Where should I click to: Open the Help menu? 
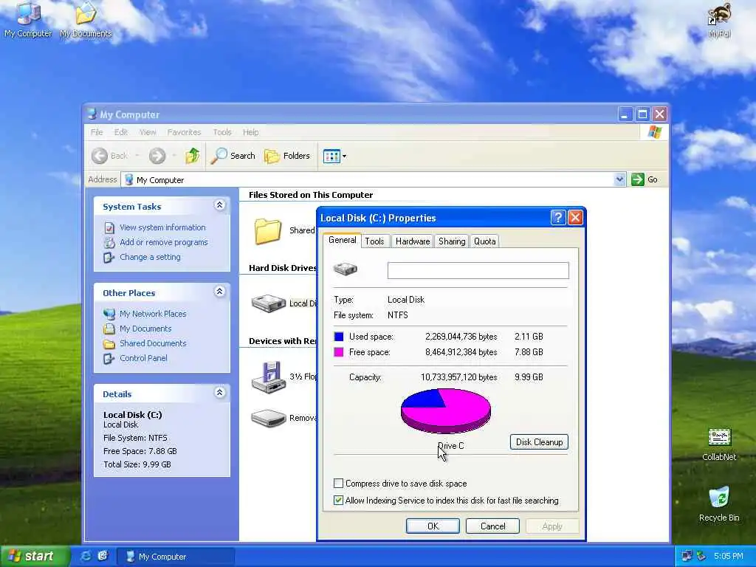(x=251, y=132)
